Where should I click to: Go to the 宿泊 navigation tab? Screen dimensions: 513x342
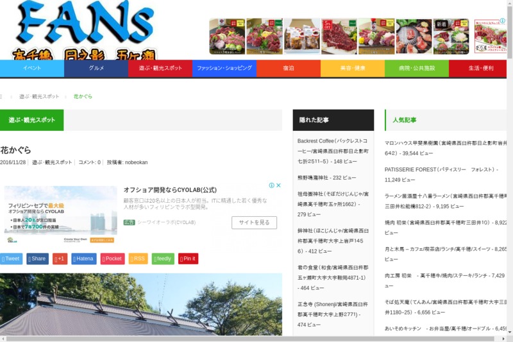click(289, 68)
